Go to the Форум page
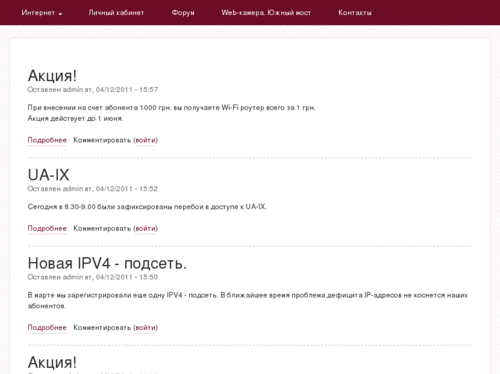 (x=183, y=13)
